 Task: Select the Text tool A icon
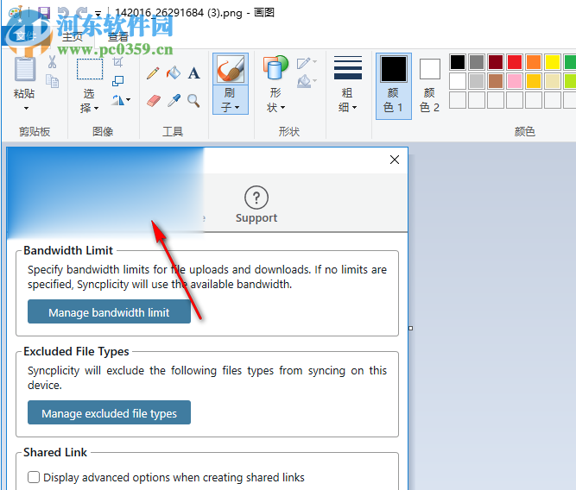pos(194,73)
